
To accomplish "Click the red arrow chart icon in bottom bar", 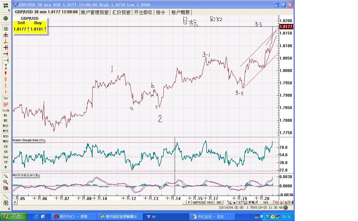I will pyautogui.click(x=239, y=202).
